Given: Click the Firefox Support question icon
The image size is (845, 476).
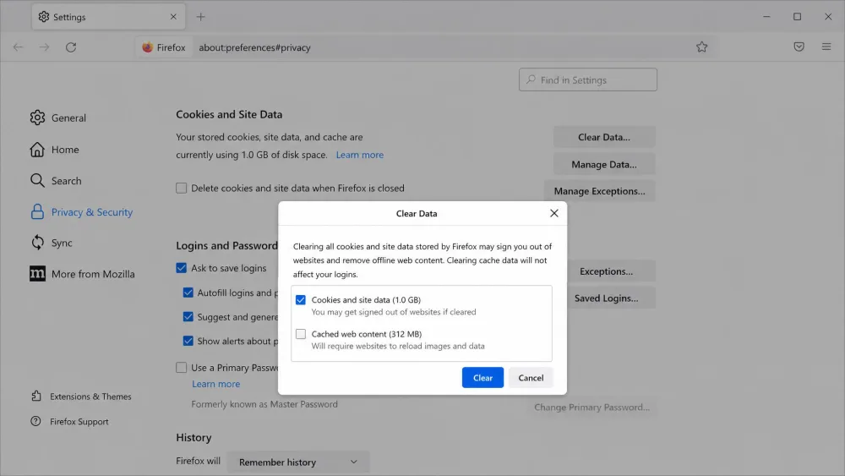Looking at the screenshot, I should pyautogui.click(x=35, y=422).
